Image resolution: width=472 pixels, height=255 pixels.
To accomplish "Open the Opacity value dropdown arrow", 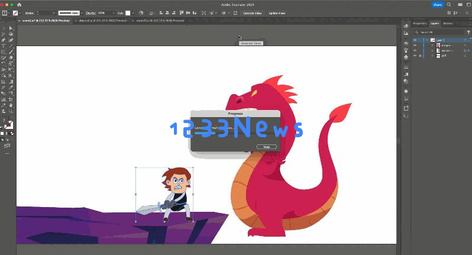I will coord(114,13).
